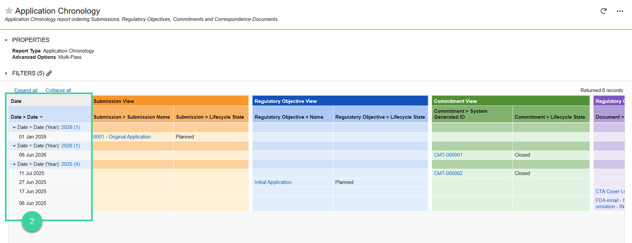The height and width of the screenshot is (243, 632).
Task: Click the 2028 (1) year group link
Action: pyautogui.click(x=71, y=127)
